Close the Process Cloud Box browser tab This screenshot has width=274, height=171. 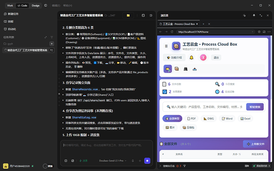(x=197, y=24)
